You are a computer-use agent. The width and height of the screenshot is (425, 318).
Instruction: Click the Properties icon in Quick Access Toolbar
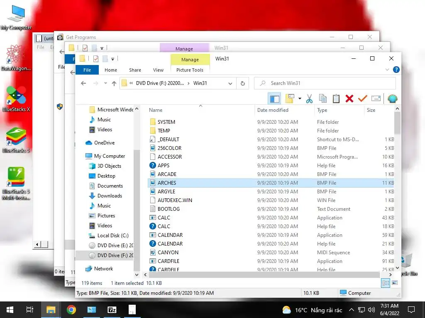96,59
